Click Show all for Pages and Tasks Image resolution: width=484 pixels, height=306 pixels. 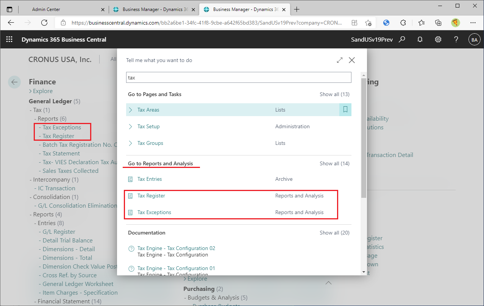[x=334, y=94]
